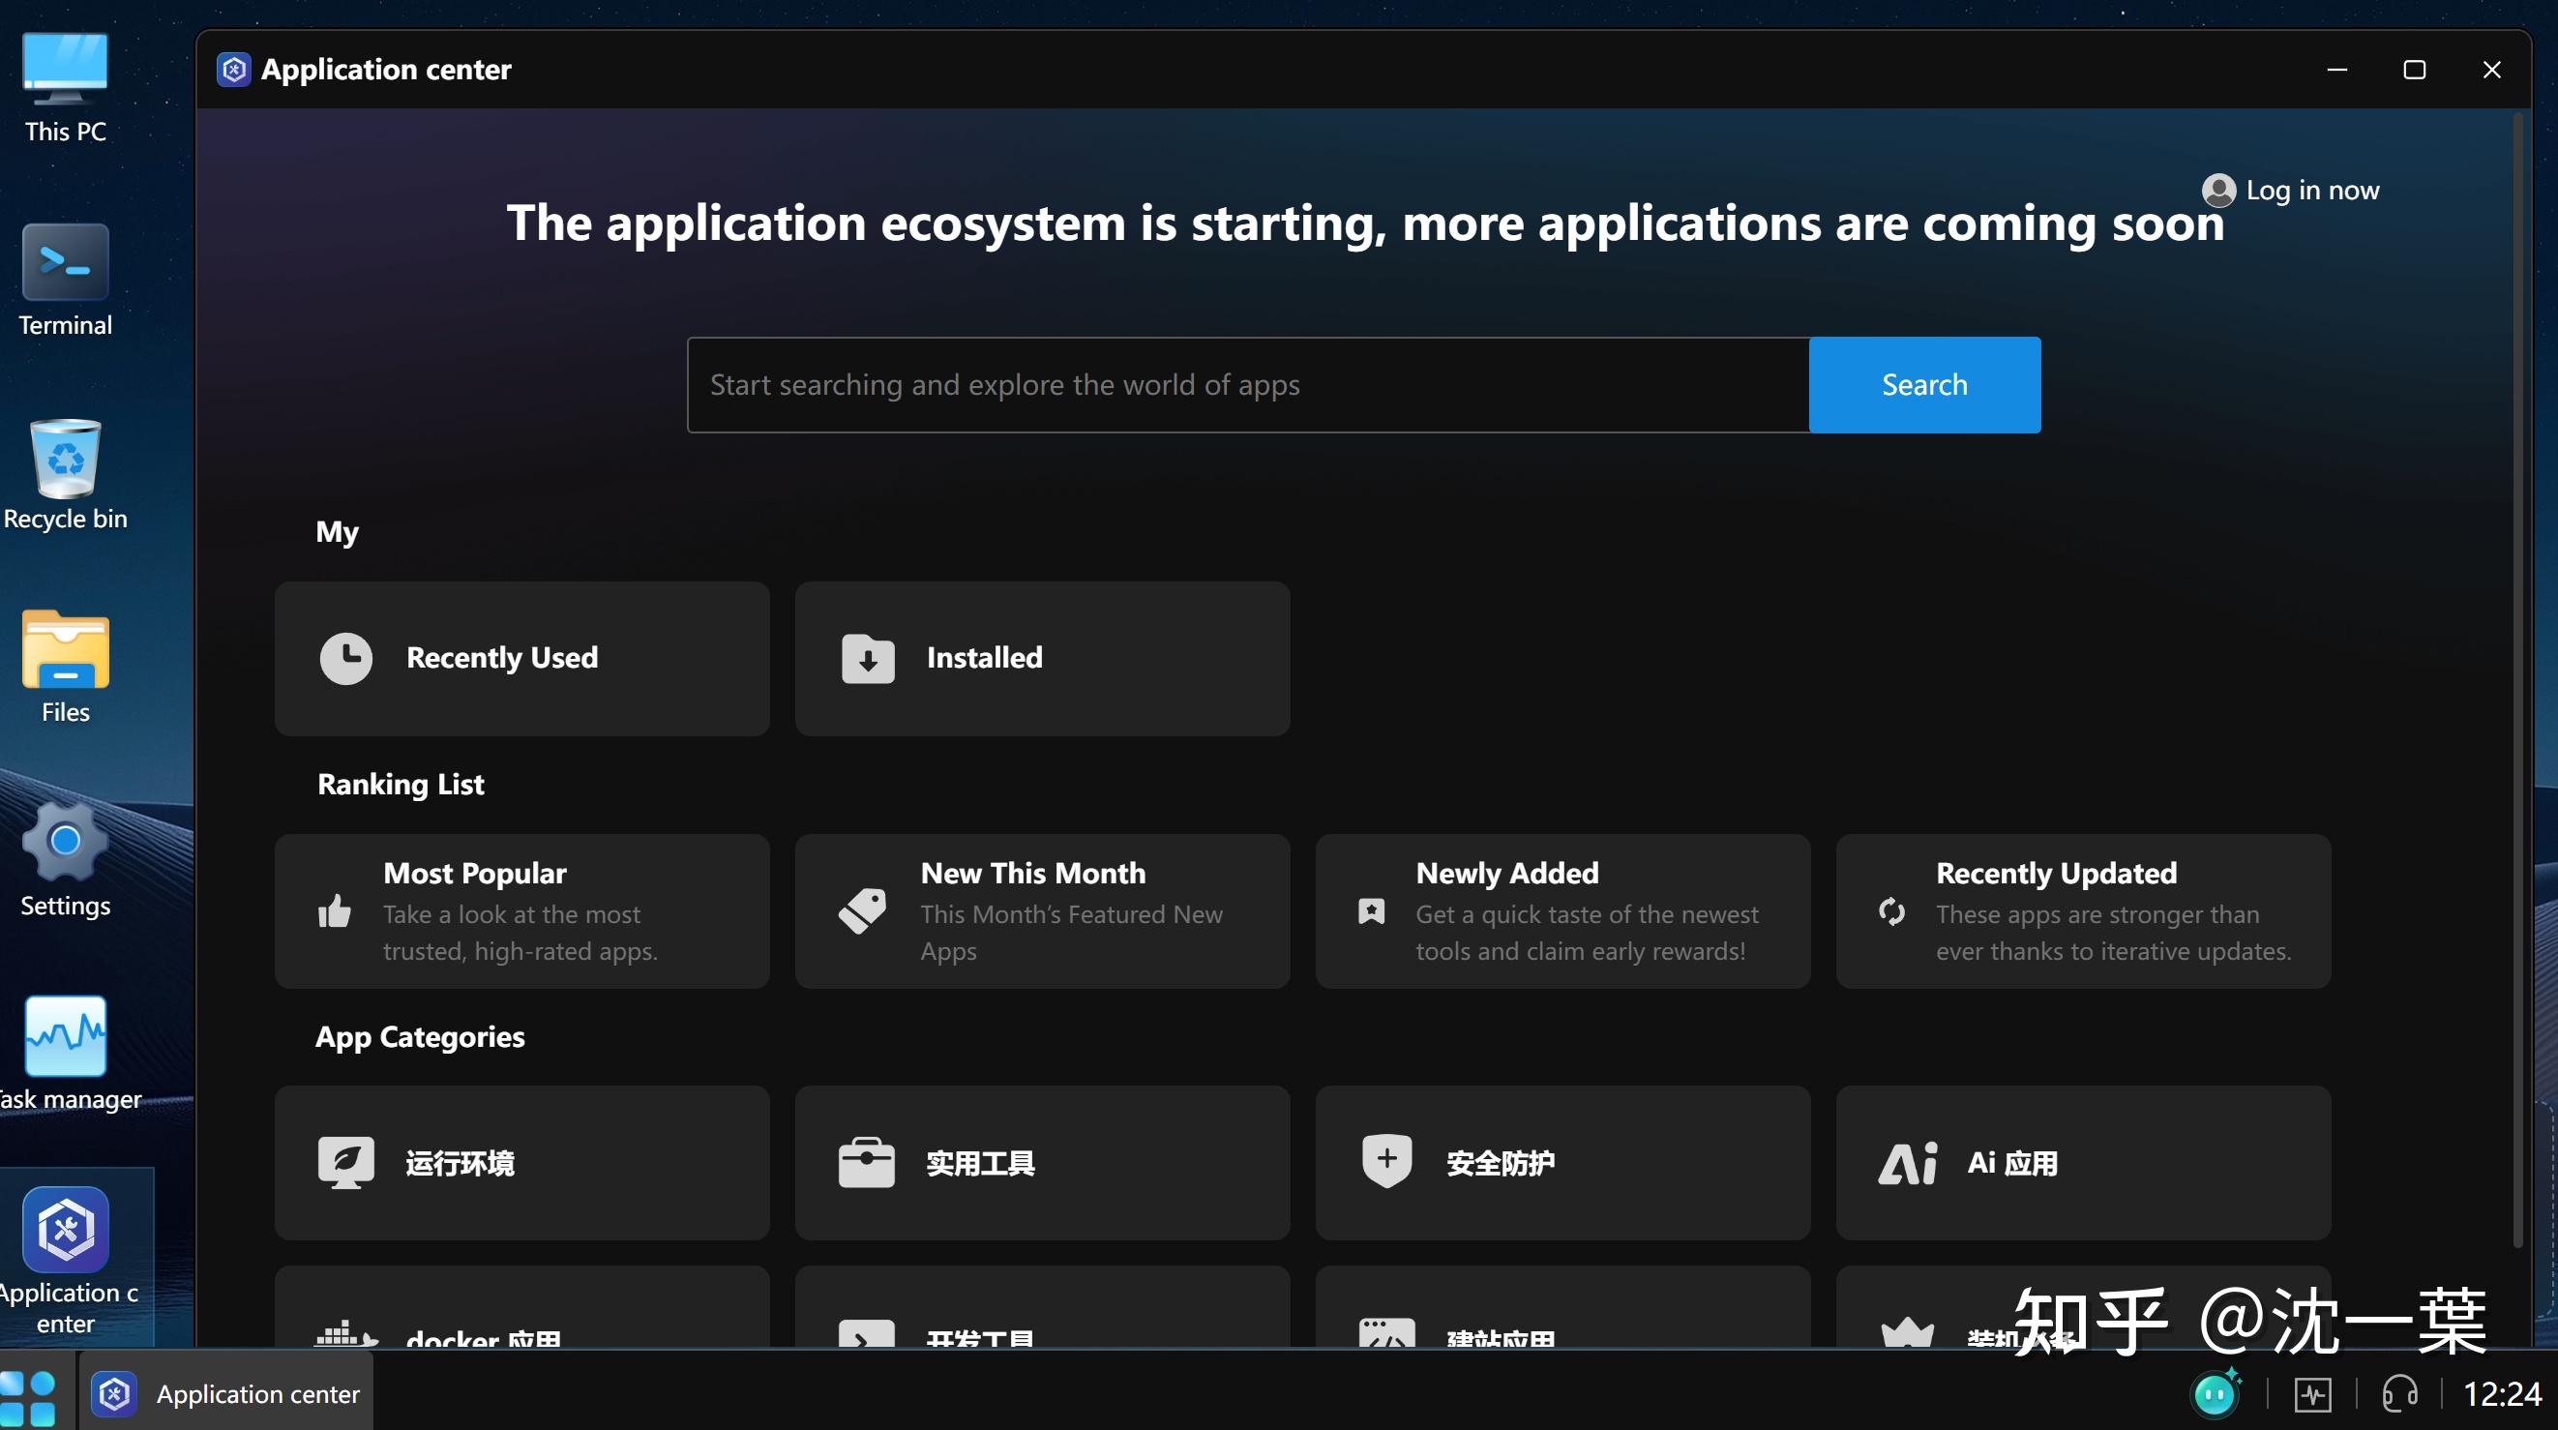Click the 安全防护 shield icon
2558x1430 pixels.
click(1386, 1161)
